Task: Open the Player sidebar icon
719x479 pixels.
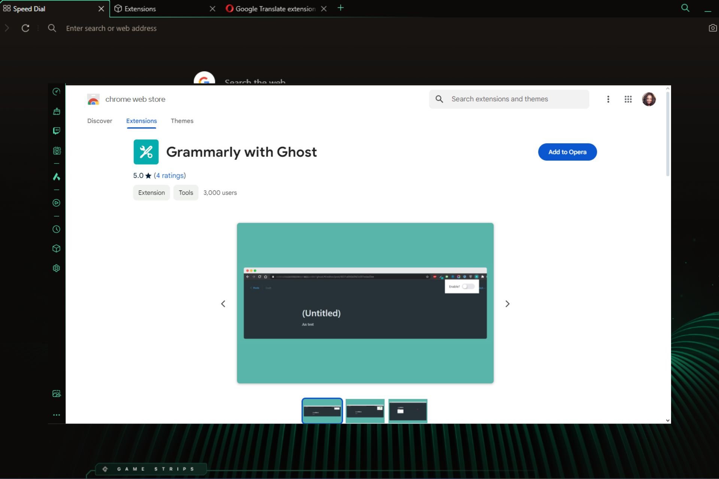Action: (x=57, y=203)
